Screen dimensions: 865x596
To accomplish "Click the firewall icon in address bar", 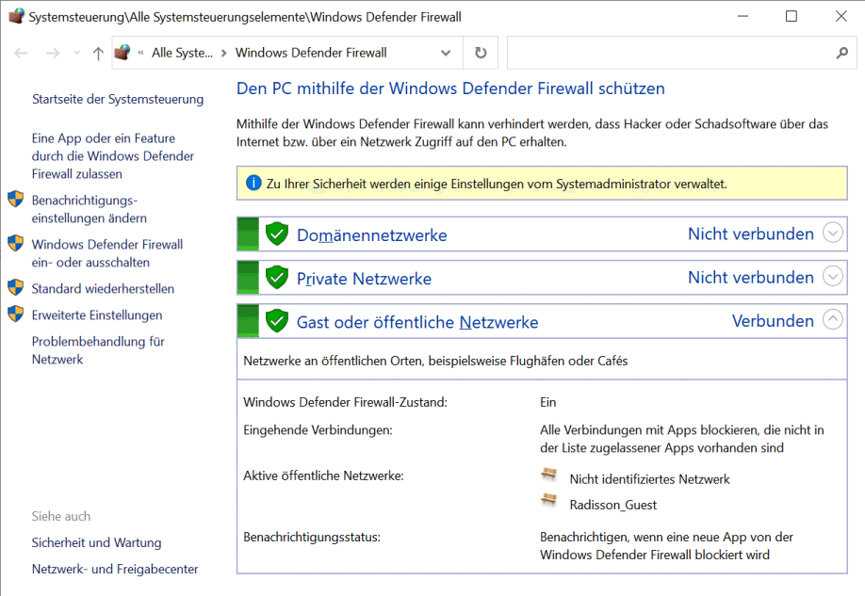I will (122, 53).
